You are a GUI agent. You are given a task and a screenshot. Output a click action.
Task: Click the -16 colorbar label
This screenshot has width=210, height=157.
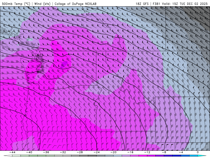(130, 152)
